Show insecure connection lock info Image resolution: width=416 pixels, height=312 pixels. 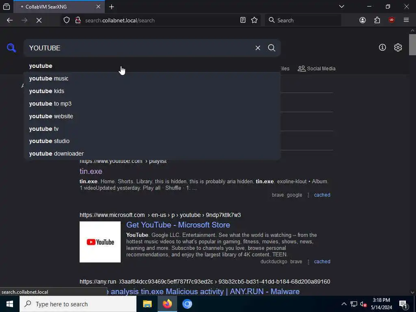[x=78, y=20]
